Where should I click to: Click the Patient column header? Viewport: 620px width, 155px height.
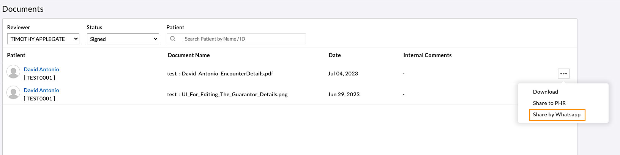pos(16,55)
